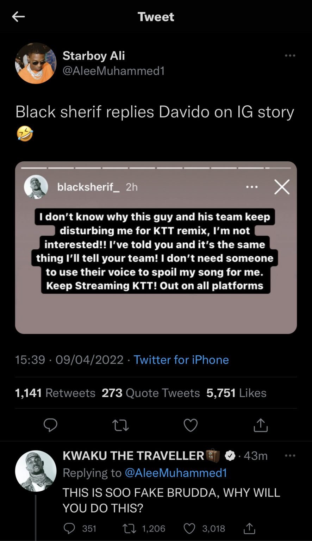
Task: Share the main tweet
Action: coord(261,425)
